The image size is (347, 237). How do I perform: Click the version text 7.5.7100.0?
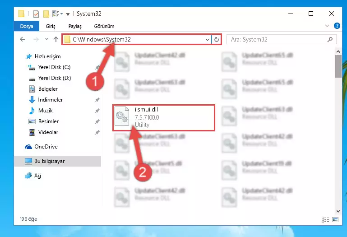click(147, 117)
